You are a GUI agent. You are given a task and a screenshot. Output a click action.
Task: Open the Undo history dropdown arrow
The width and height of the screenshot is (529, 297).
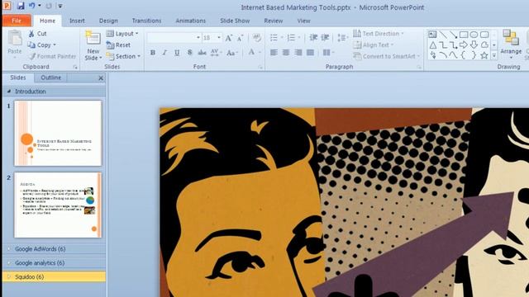[x=40, y=6]
